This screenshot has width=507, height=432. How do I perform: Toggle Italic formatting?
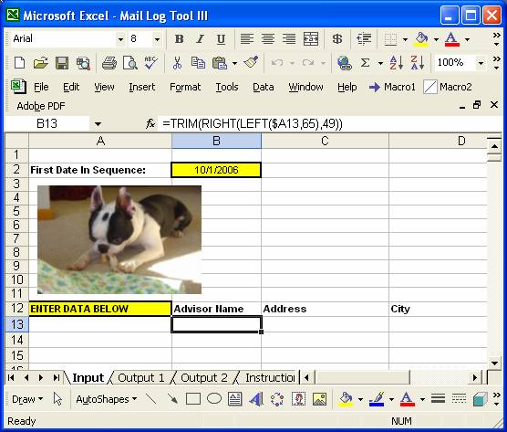(x=200, y=39)
